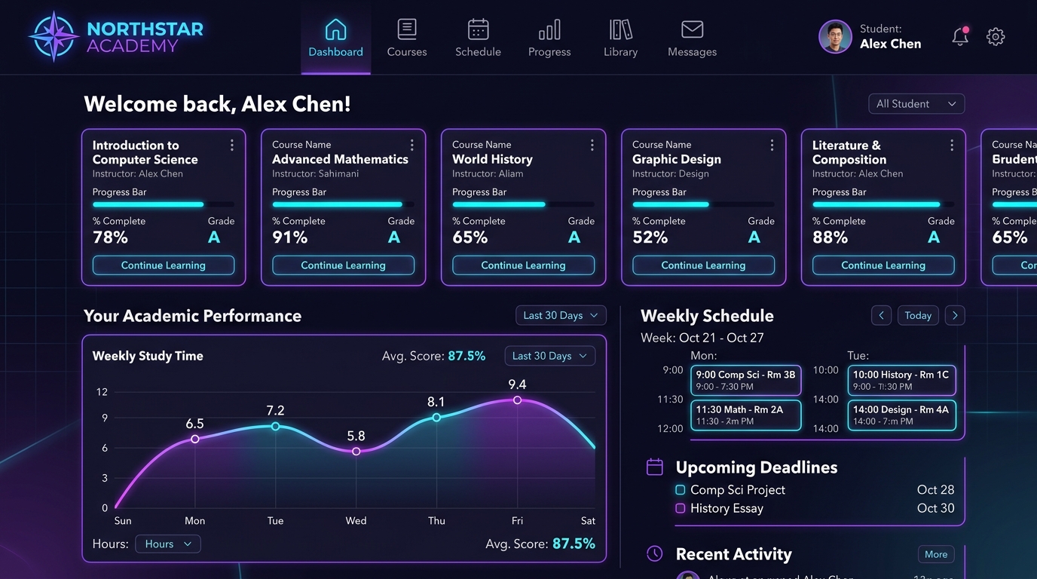Select the Friday 9.4 data point on chart
The width and height of the screenshot is (1037, 579).
pos(517,400)
